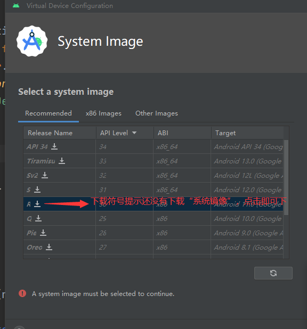
Task: Click the Pie download icon
Action: point(43,233)
